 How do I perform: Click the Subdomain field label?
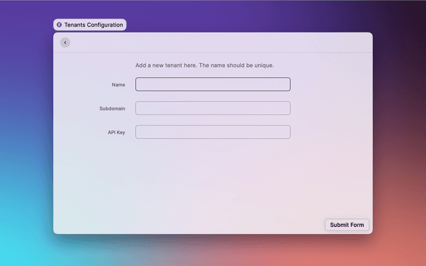(x=112, y=108)
